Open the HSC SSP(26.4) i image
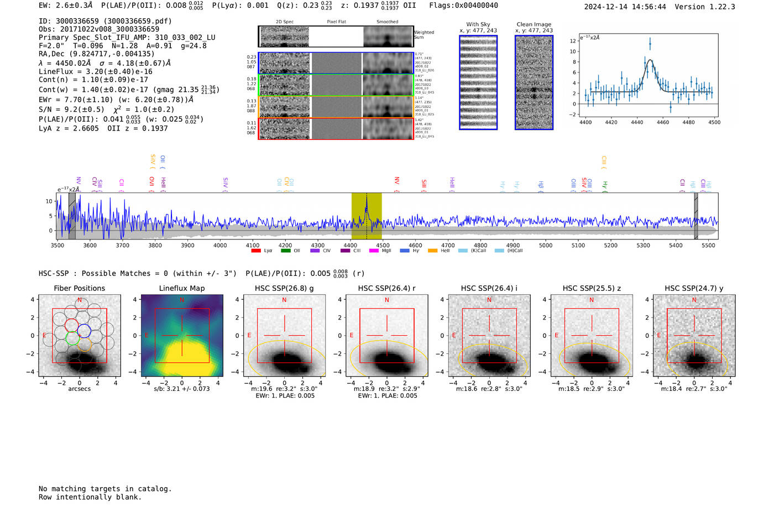Image resolution: width=774 pixels, height=527 pixels. point(489,336)
